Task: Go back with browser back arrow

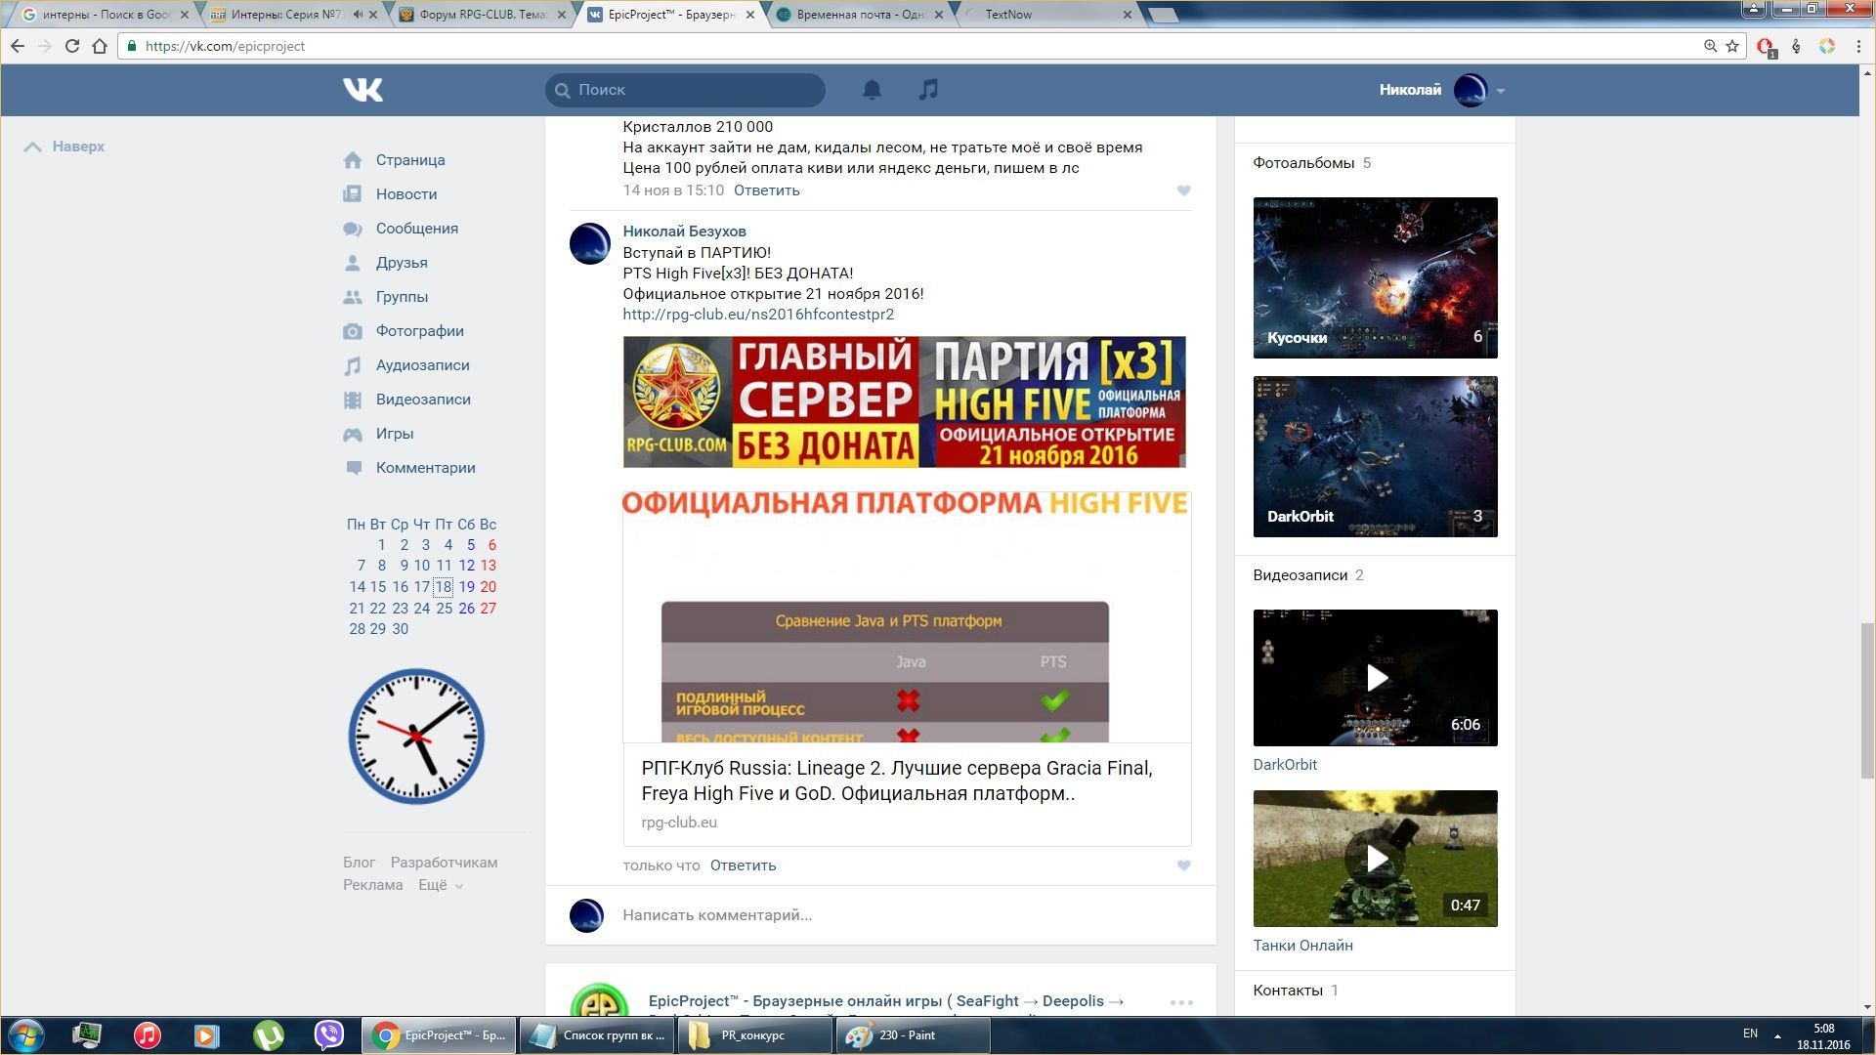Action: pyautogui.click(x=18, y=46)
